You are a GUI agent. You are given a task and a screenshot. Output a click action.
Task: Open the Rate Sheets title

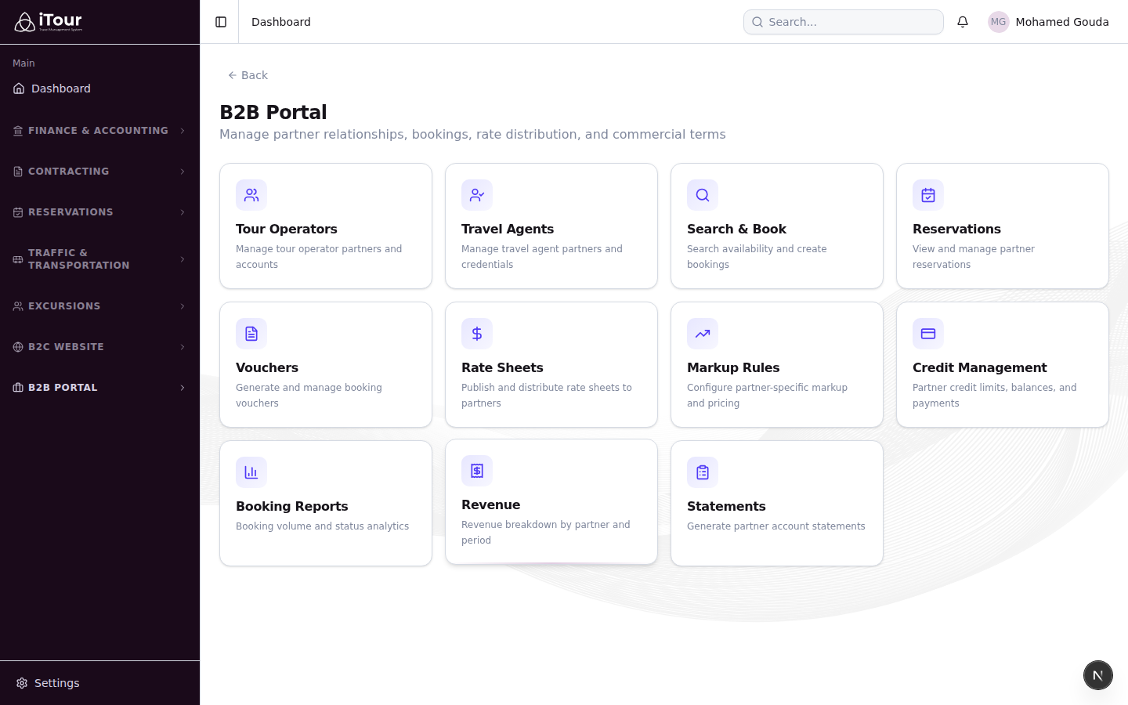[x=502, y=367]
